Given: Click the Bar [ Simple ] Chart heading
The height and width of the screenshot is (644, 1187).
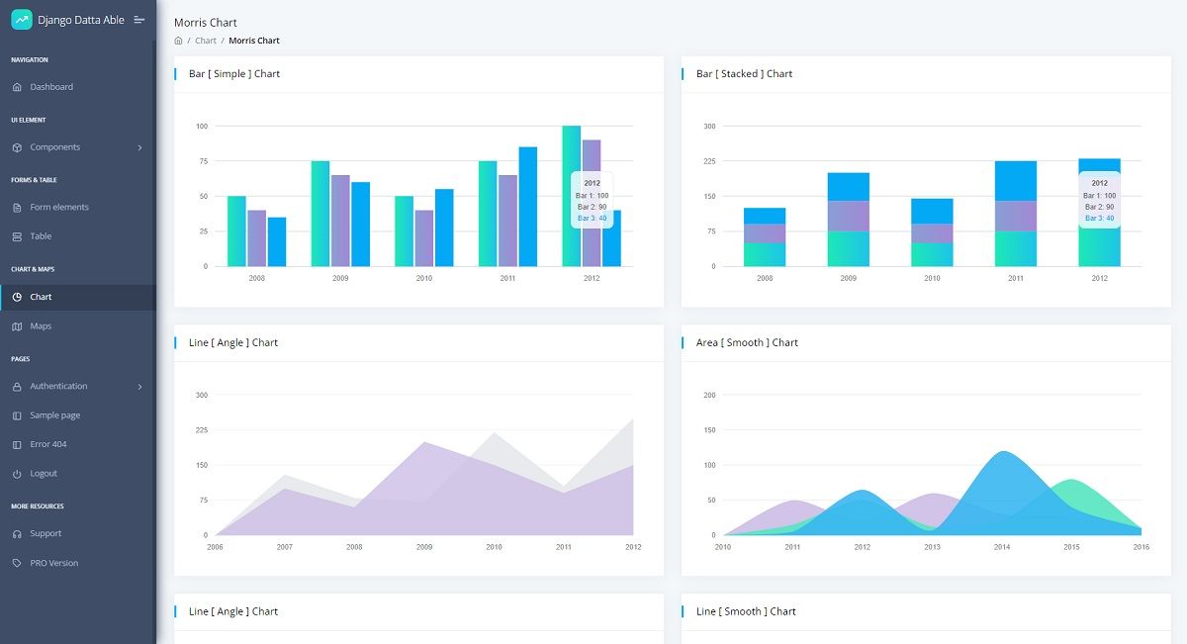Looking at the screenshot, I should pyautogui.click(x=234, y=74).
